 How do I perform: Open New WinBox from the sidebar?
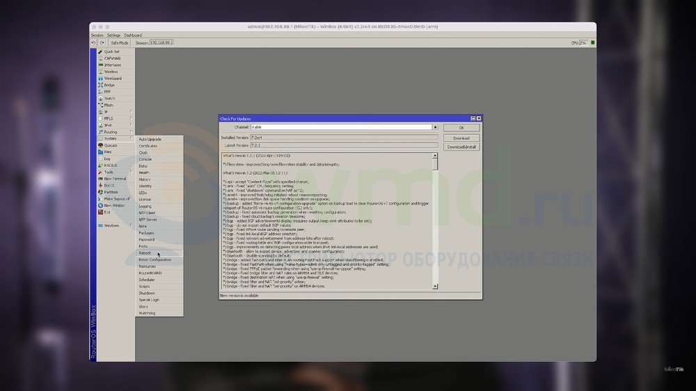pyautogui.click(x=116, y=205)
